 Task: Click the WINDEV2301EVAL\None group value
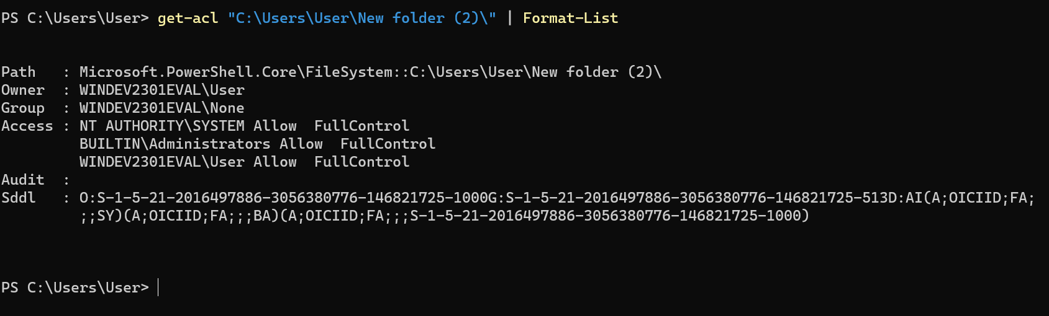tap(162, 108)
